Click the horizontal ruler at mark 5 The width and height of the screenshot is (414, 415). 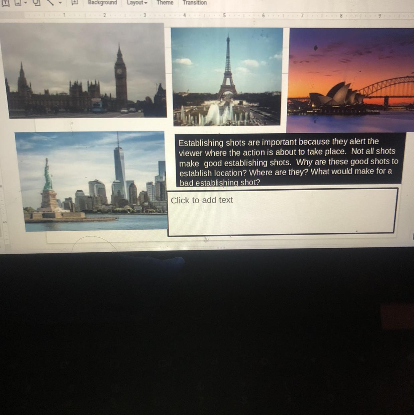pyautogui.click(x=224, y=15)
